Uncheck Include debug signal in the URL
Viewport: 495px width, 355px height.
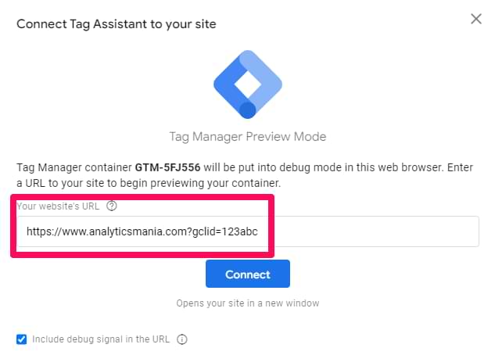pyautogui.click(x=21, y=339)
